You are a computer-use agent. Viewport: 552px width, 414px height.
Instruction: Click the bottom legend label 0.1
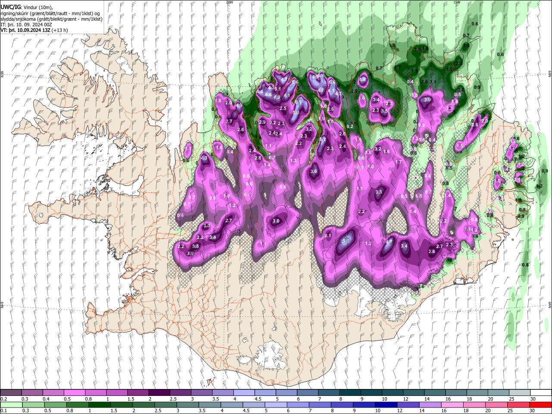tap(3, 411)
